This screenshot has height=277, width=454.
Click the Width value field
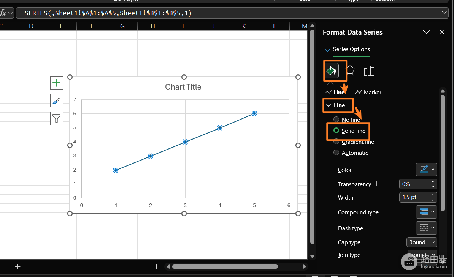point(414,197)
